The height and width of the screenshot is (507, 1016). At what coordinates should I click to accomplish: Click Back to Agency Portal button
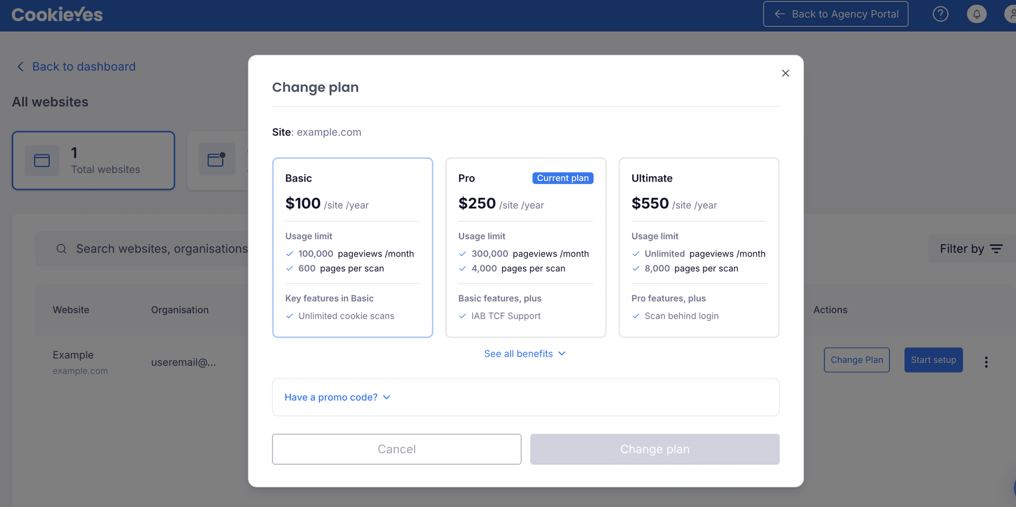(836, 14)
